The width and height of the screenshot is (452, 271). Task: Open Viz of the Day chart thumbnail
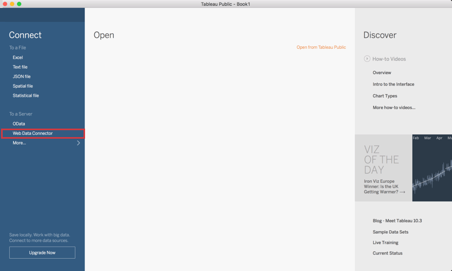[x=432, y=167]
